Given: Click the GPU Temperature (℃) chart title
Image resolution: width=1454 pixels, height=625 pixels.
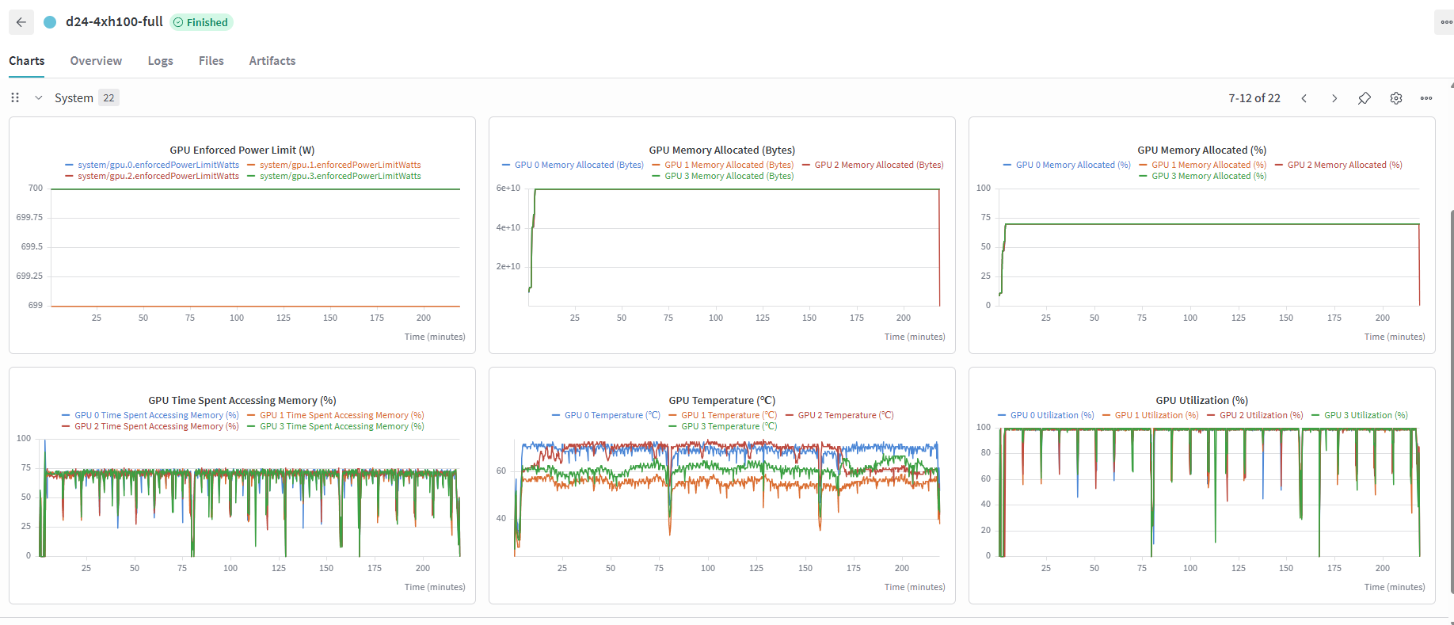Looking at the screenshot, I should 722,400.
